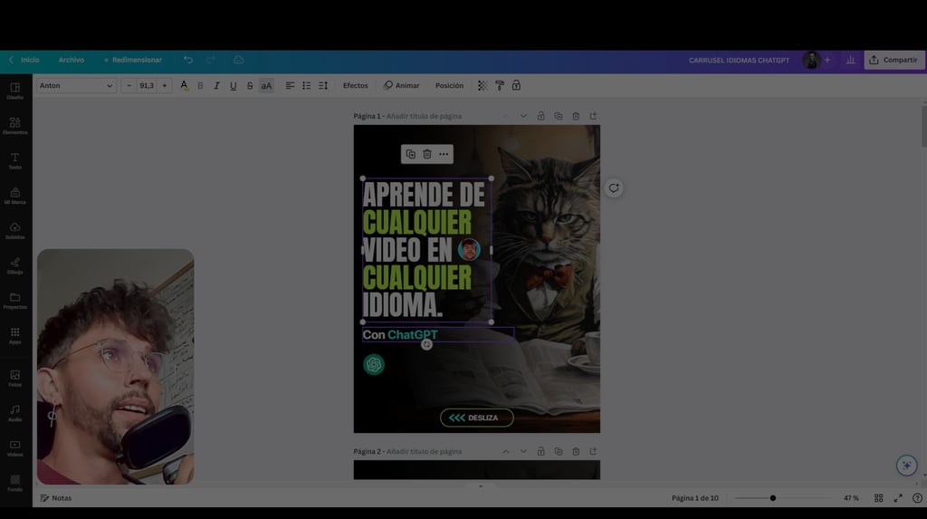Open the Proyectos panel
The image size is (927, 519).
[x=14, y=300]
